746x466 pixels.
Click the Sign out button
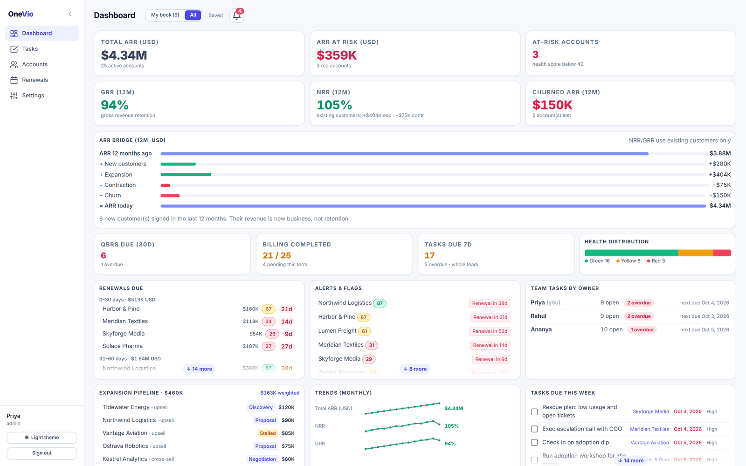[42, 453]
